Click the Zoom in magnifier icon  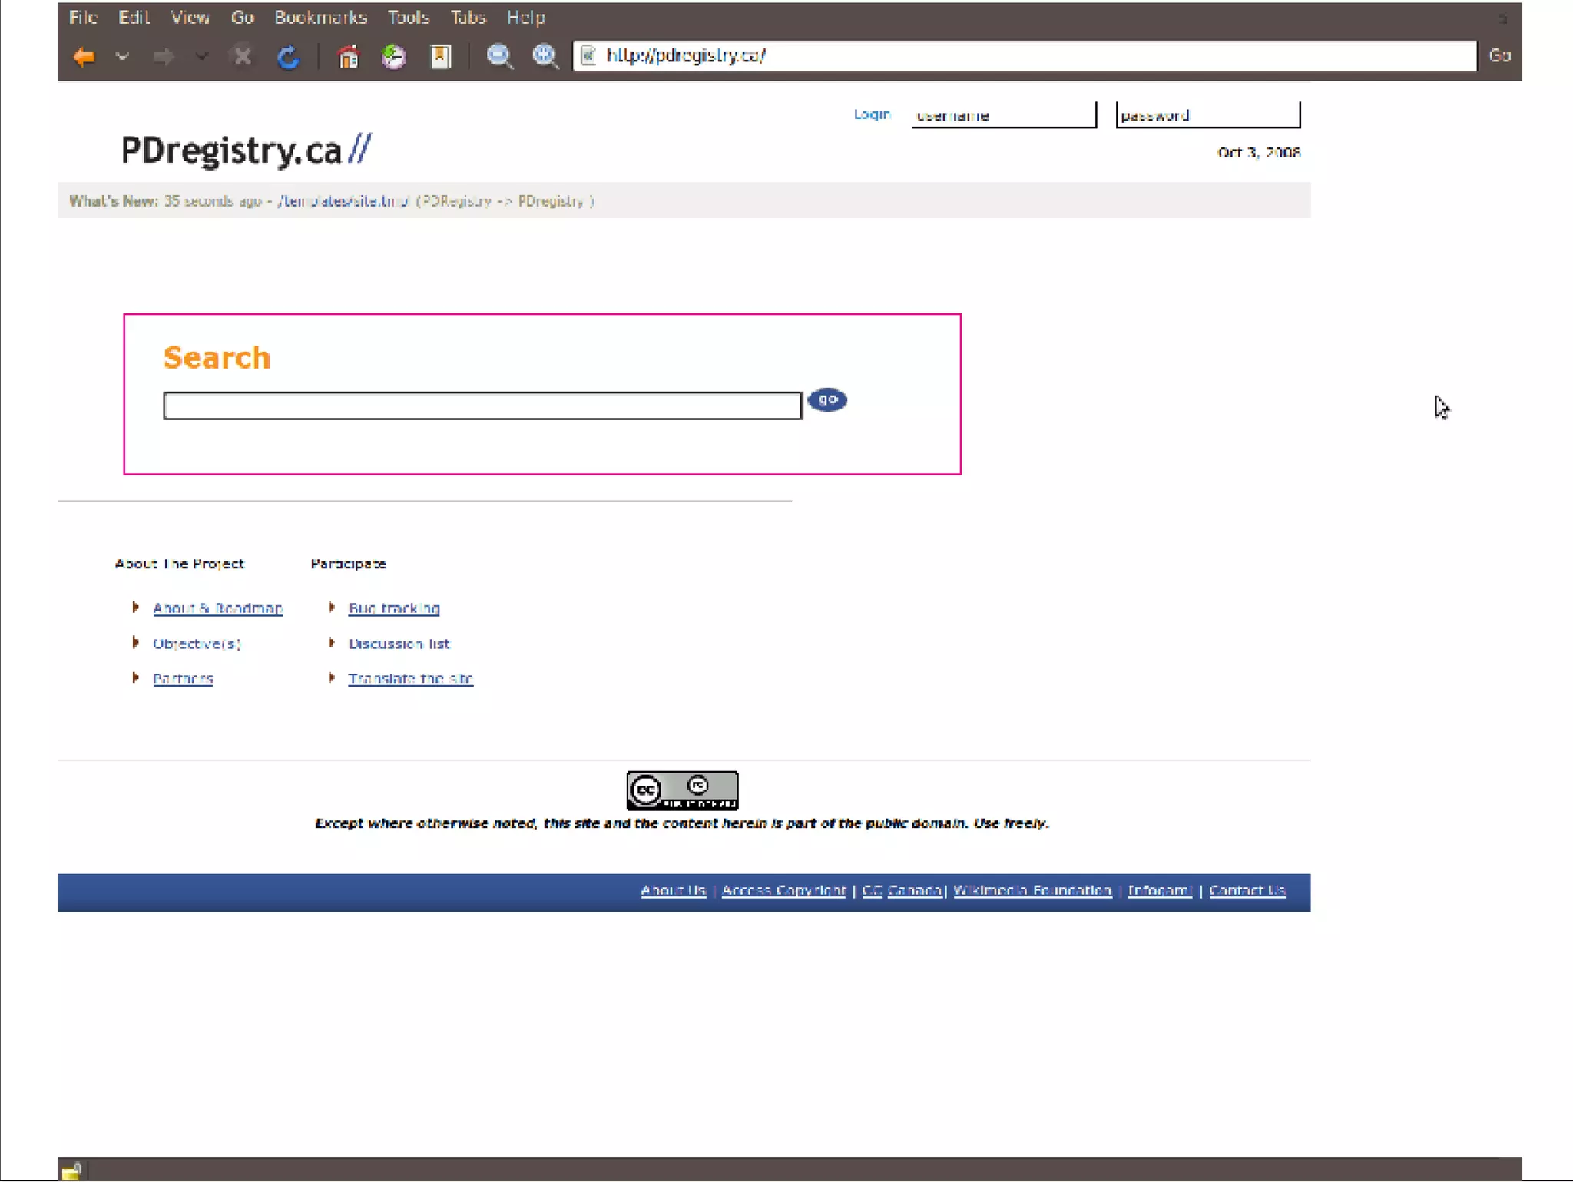pyautogui.click(x=545, y=56)
